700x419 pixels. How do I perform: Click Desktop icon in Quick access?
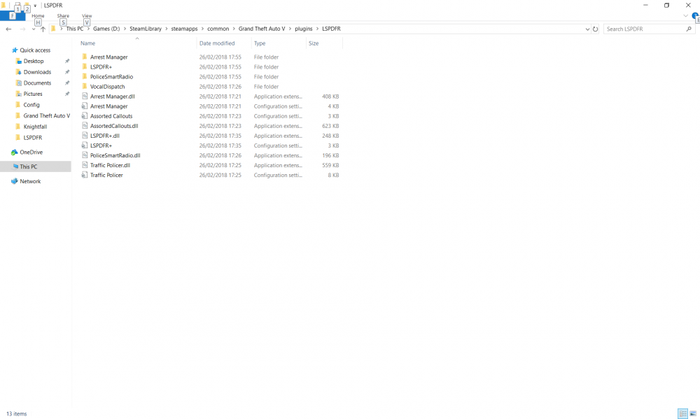pyautogui.click(x=18, y=61)
